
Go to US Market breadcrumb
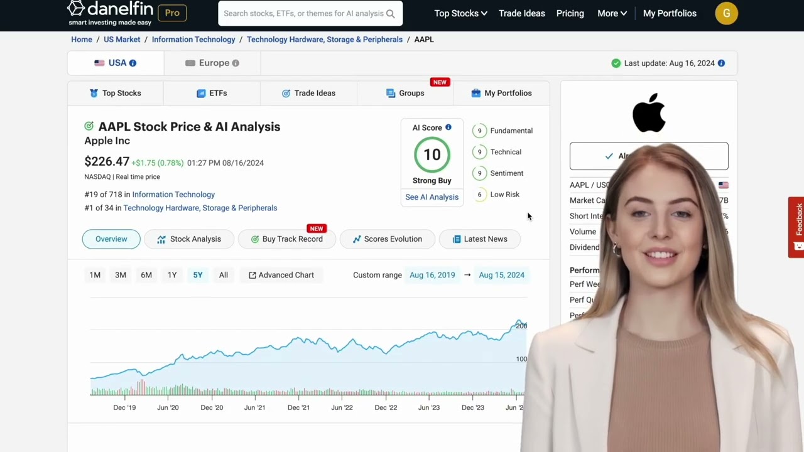pos(122,40)
